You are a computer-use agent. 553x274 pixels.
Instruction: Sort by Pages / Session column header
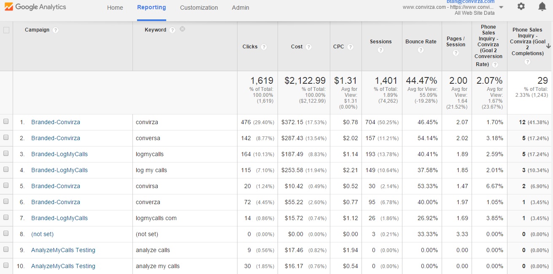pos(456,42)
